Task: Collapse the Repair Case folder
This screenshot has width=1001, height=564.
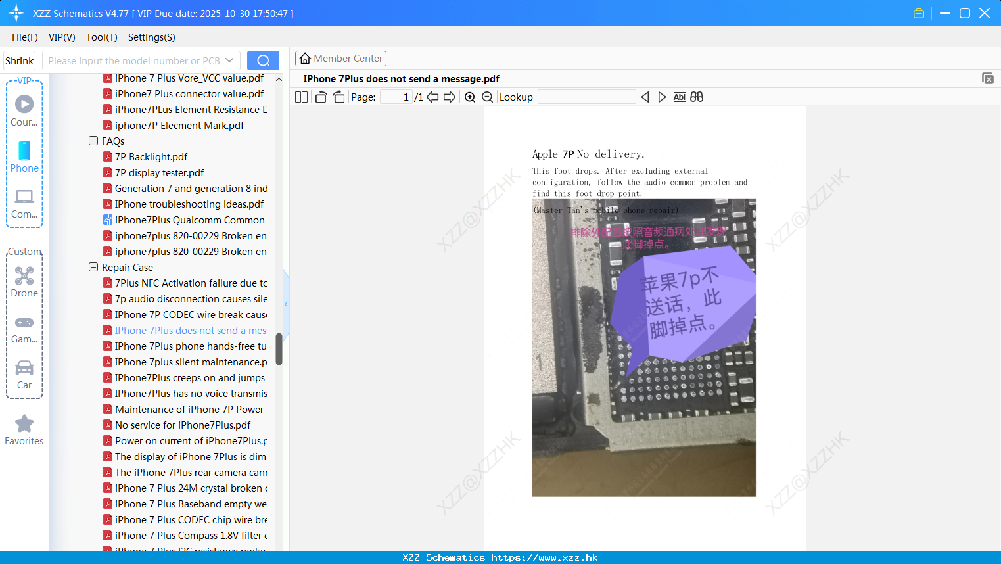Action: [x=93, y=267]
